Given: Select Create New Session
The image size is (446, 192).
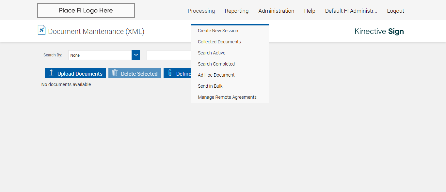Looking at the screenshot, I should point(218,31).
